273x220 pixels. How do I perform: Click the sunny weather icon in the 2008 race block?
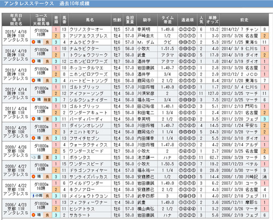(x=34, y=177)
